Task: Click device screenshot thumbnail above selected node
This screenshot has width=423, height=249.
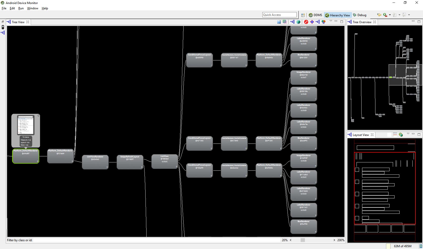Action: (26, 125)
